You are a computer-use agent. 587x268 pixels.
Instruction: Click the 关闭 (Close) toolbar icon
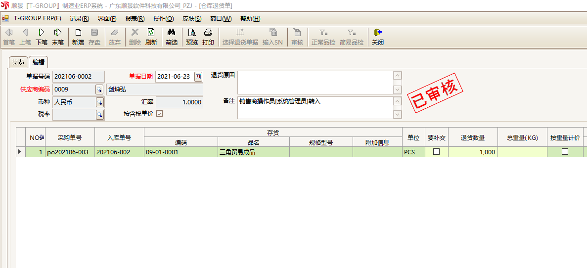(378, 37)
